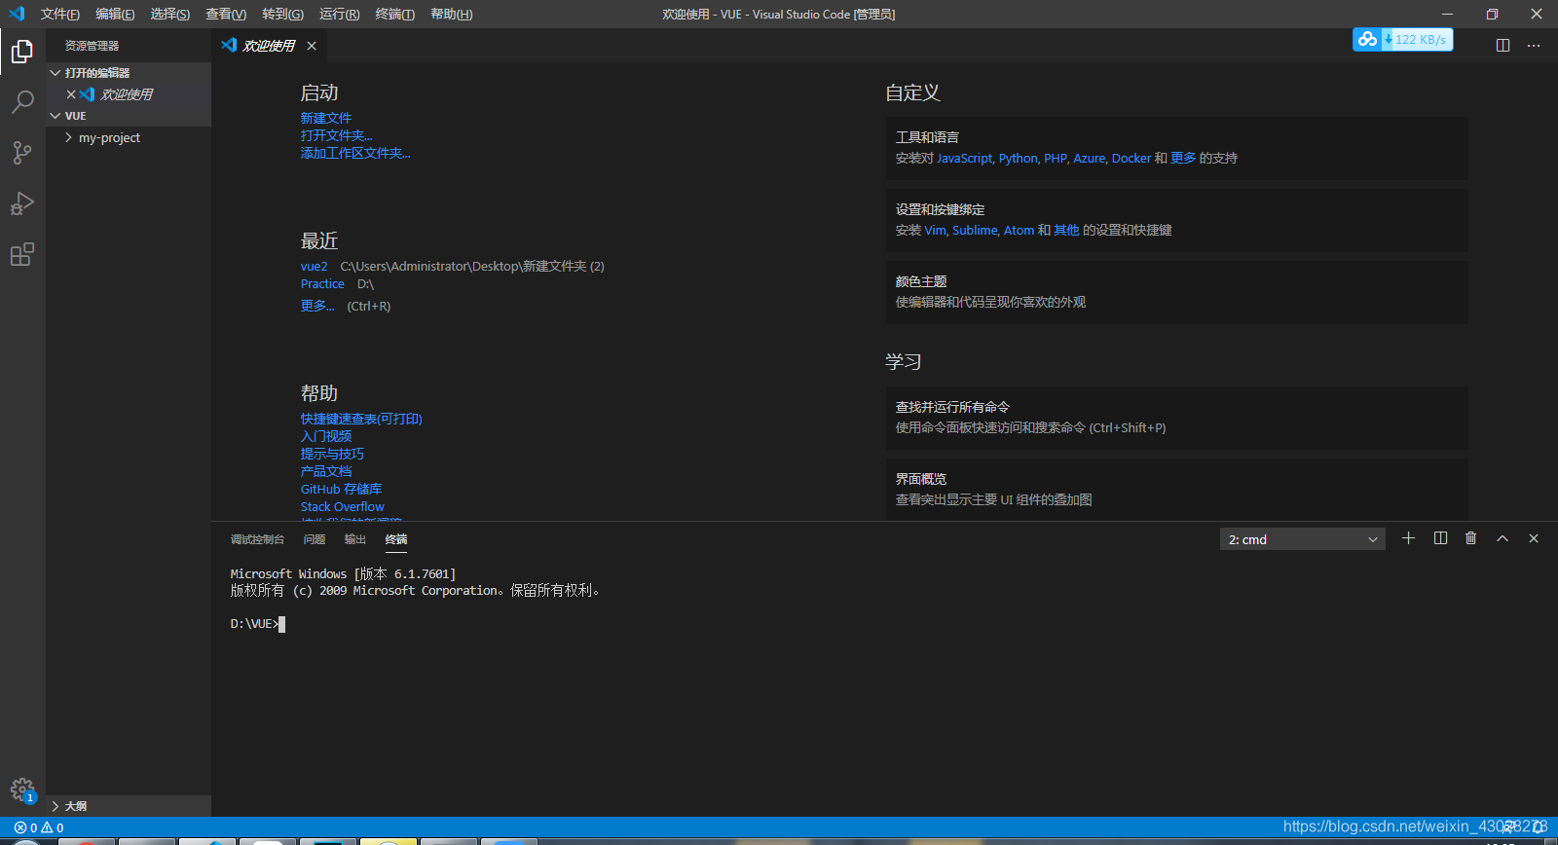Open recent folder vue2
The height and width of the screenshot is (845, 1558).
pyautogui.click(x=315, y=267)
